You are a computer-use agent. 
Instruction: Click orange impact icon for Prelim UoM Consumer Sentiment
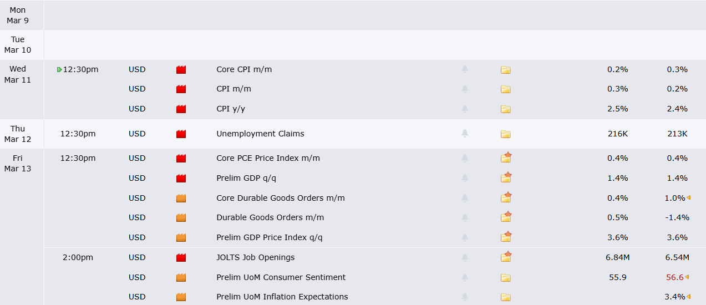point(181,278)
